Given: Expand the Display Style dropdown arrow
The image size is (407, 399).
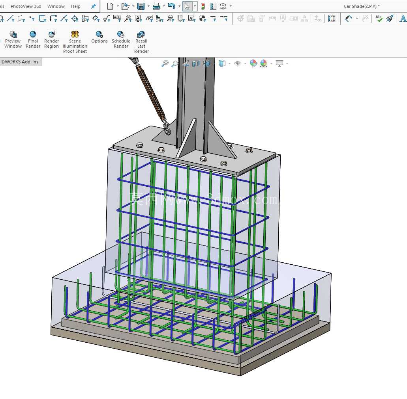Looking at the screenshot, I should [x=229, y=63].
